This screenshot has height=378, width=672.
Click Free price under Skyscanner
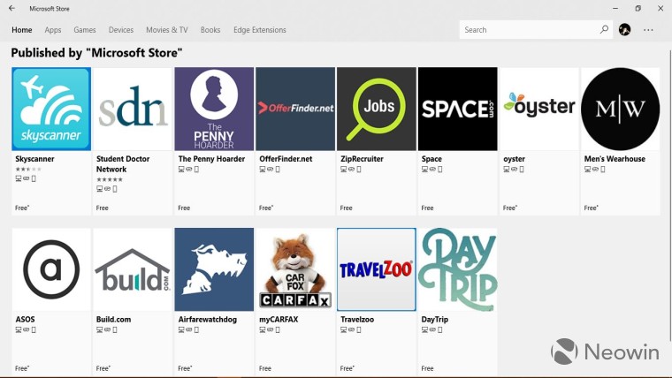click(x=22, y=208)
